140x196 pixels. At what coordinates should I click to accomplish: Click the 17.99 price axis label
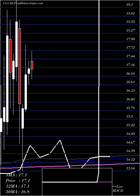(x=130, y=39)
